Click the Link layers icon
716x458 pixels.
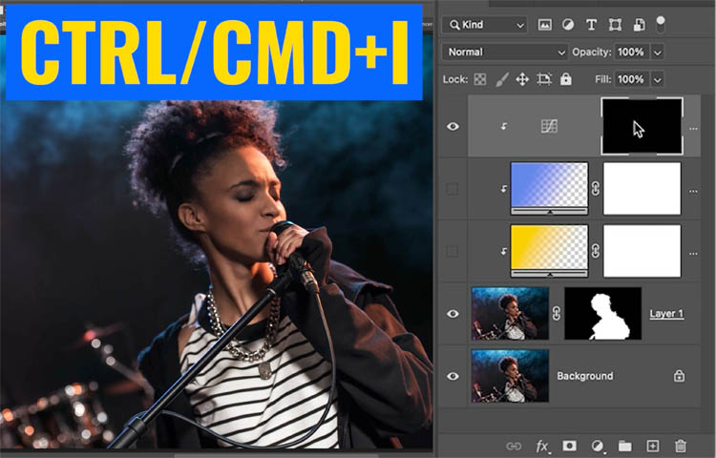(x=514, y=447)
